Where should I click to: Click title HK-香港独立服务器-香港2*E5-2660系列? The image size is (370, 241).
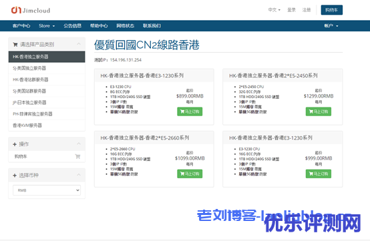pyautogui.click(x=145, y=138)
